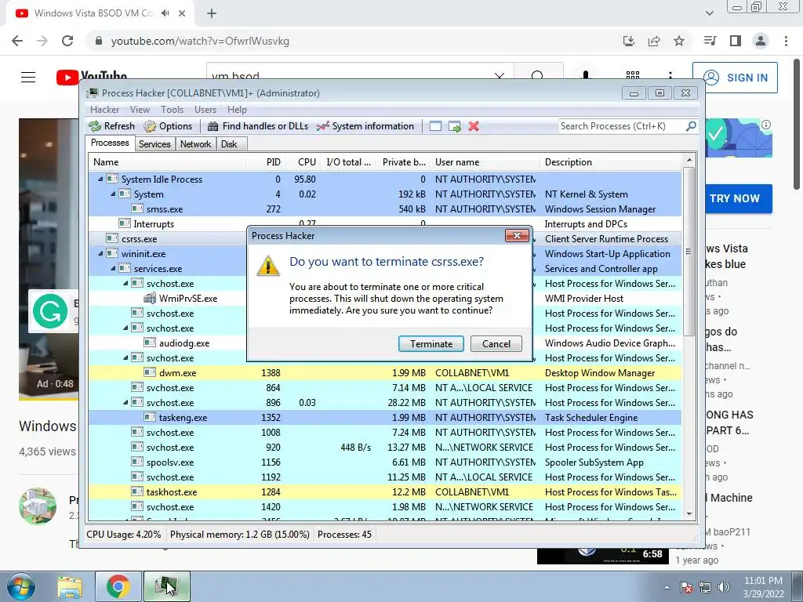Collapse the wininit.exe tree node
The height and width of the screenshot is (602, 803).
click(x=100, y=254)
